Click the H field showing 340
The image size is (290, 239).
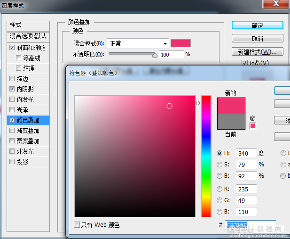[x=246, y=153]
